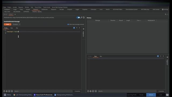Click history viewer newline display icon
This screenshot has height=97, width=172.
pos(161,56)
